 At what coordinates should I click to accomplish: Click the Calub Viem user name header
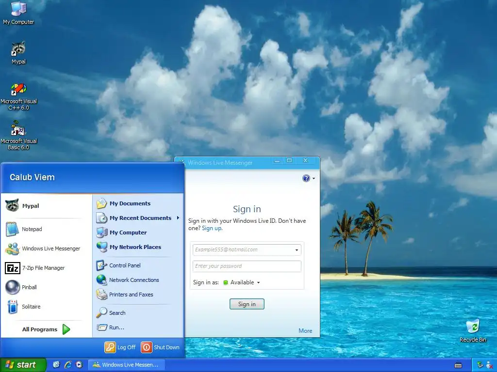point(32,177)
